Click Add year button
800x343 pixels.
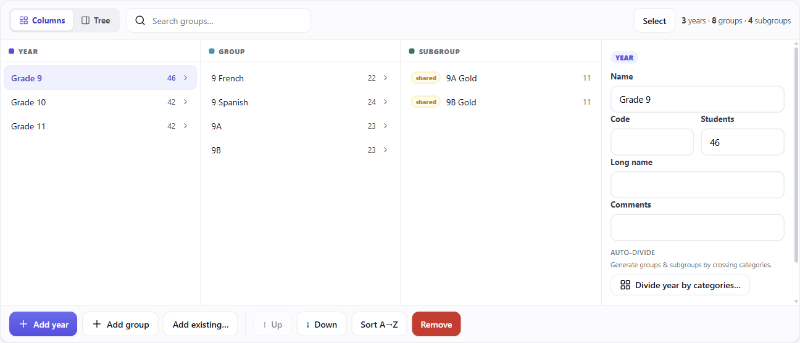click(x=43, y=324)
